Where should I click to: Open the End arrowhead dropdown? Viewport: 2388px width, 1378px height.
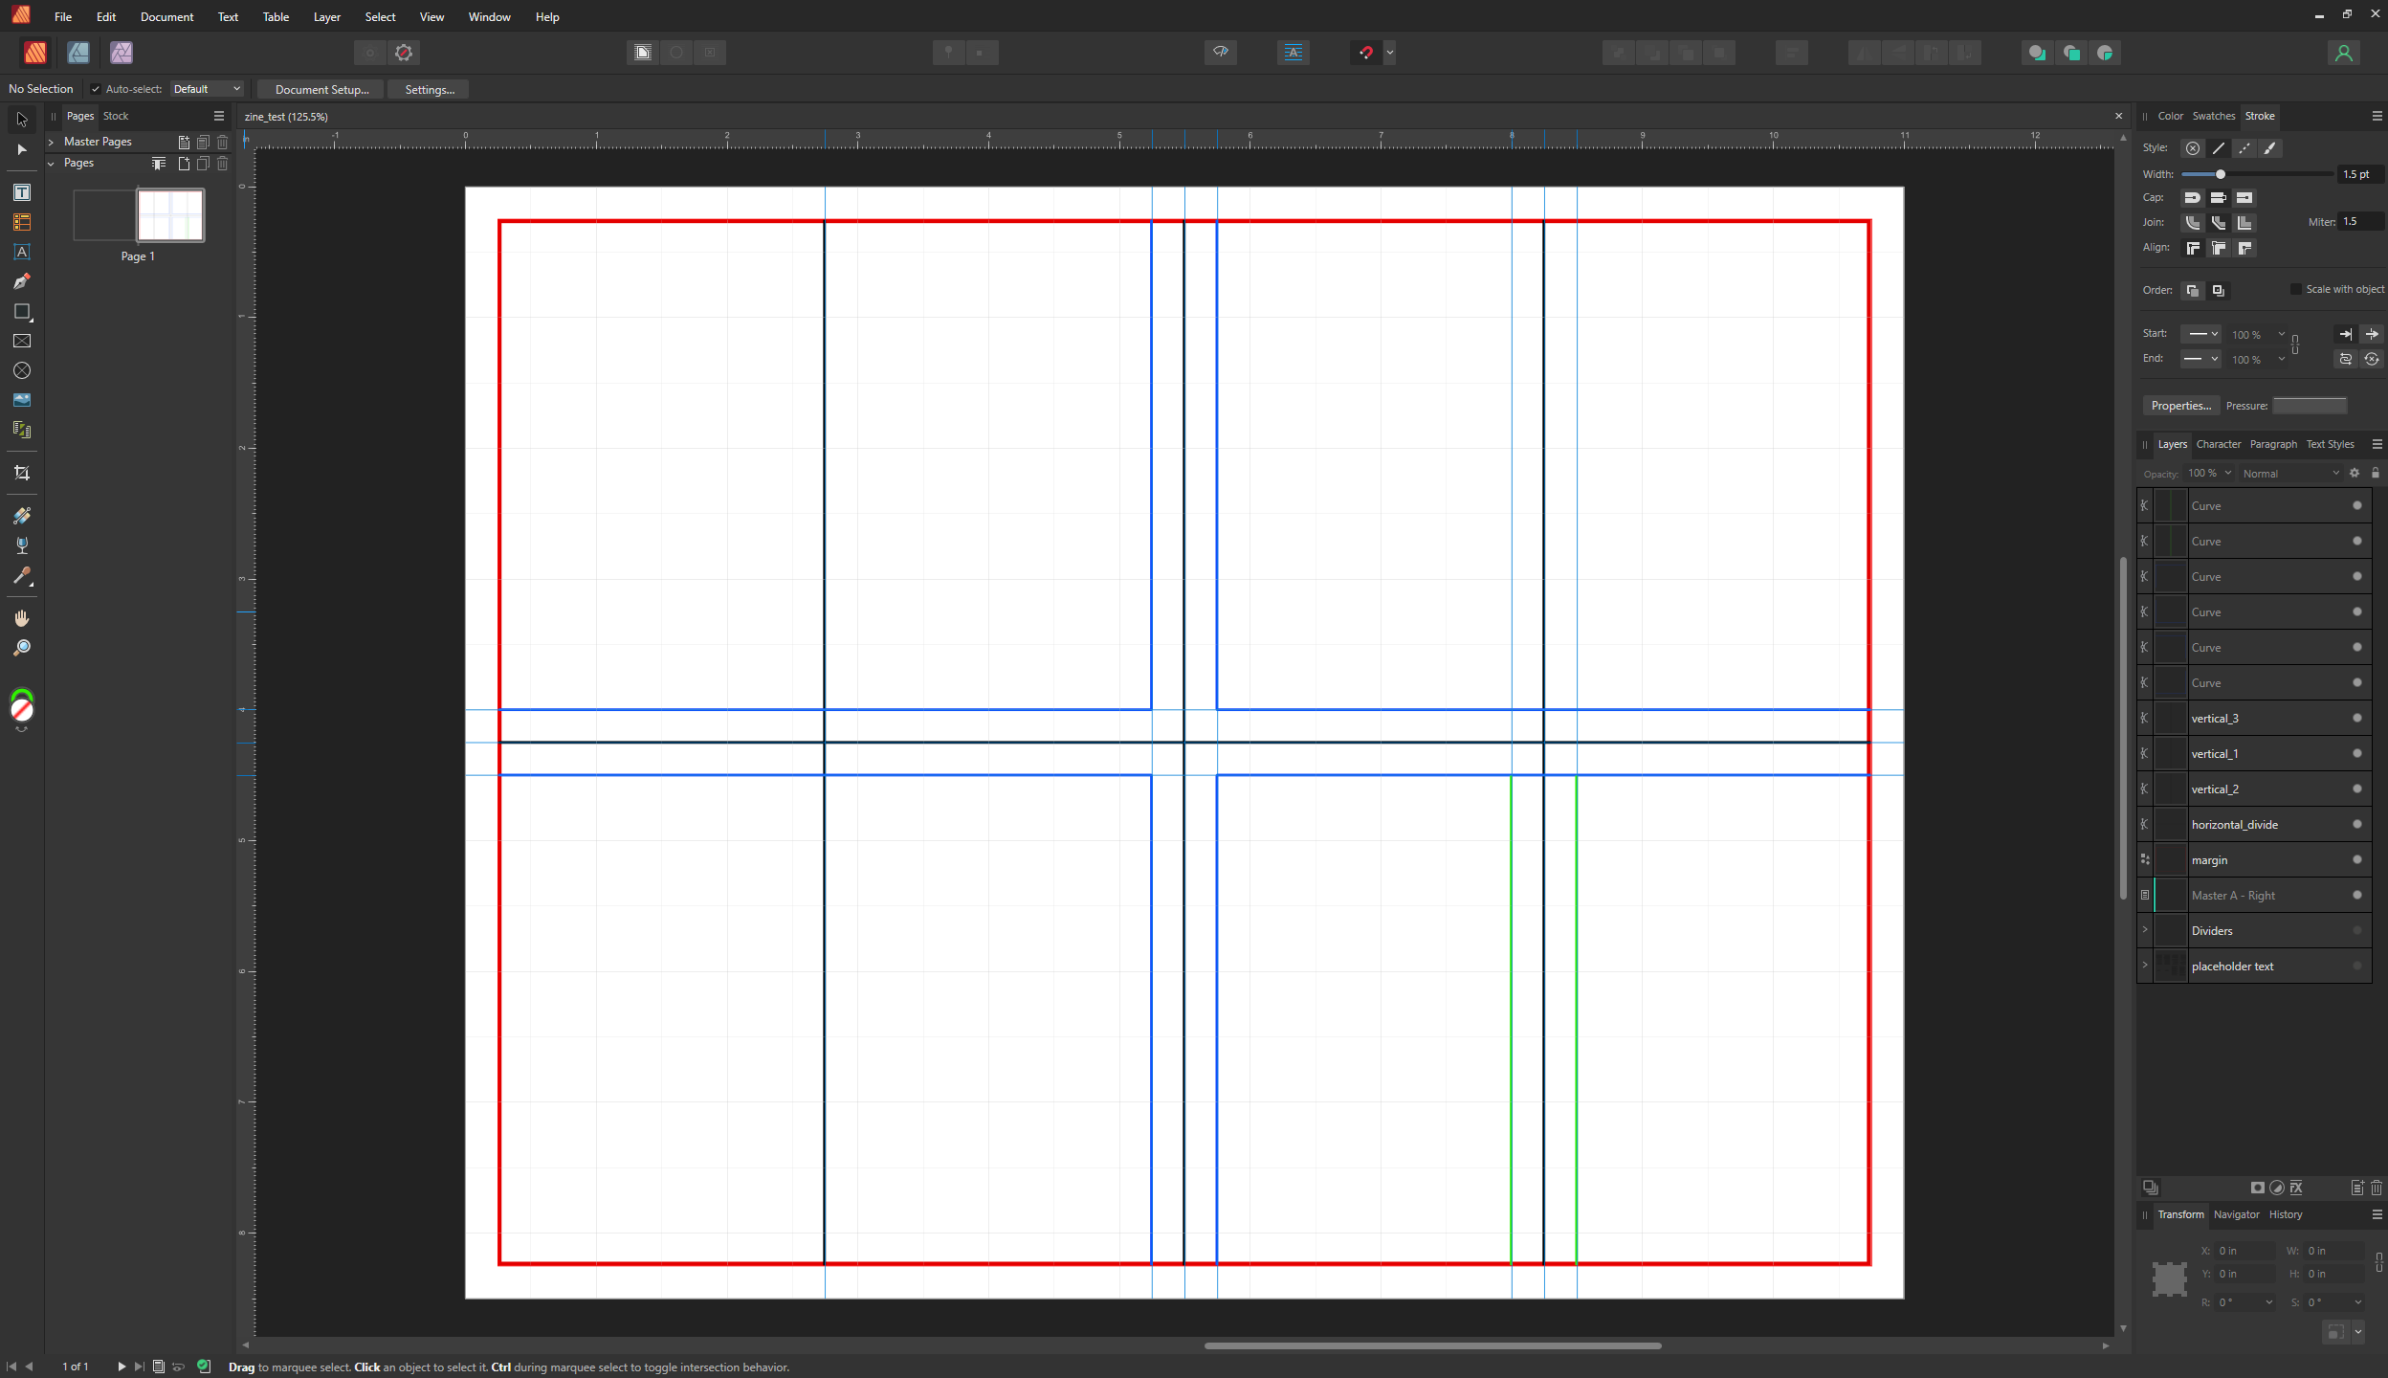[x=2200, y=359]
